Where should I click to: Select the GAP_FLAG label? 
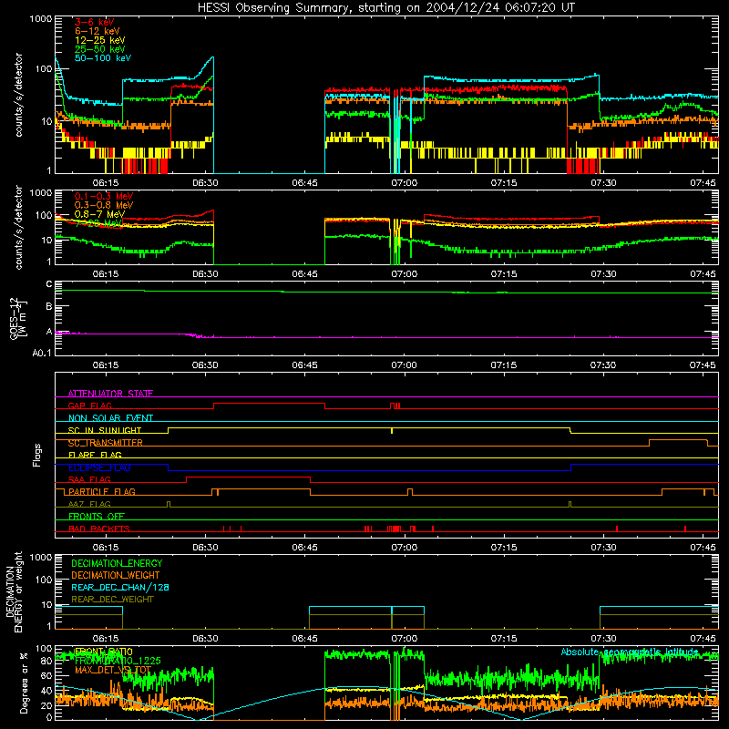point(89,406)
